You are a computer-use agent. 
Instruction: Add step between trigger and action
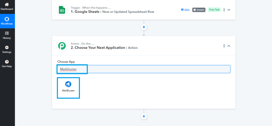coord(144,27)
